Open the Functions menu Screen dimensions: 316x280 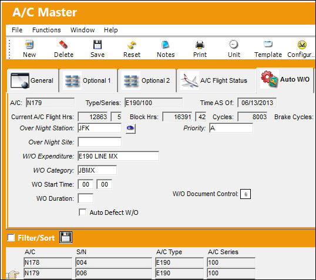(46, 30)
